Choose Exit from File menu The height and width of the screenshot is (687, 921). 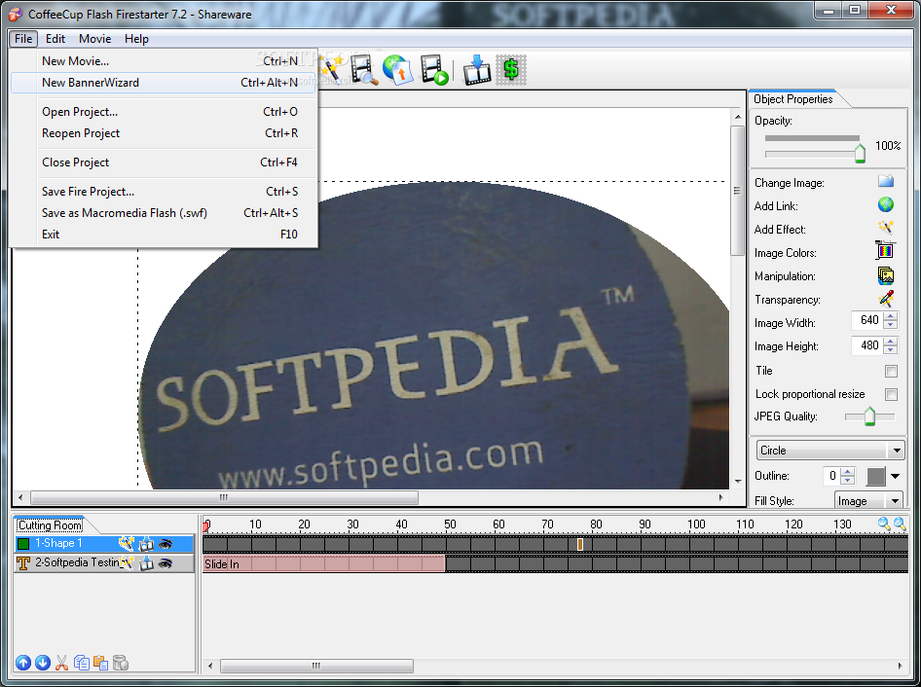point(164,235)
